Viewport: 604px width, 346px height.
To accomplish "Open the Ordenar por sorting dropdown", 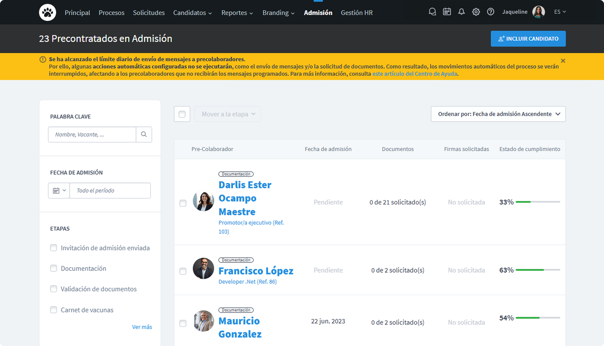I will [498, 114].
